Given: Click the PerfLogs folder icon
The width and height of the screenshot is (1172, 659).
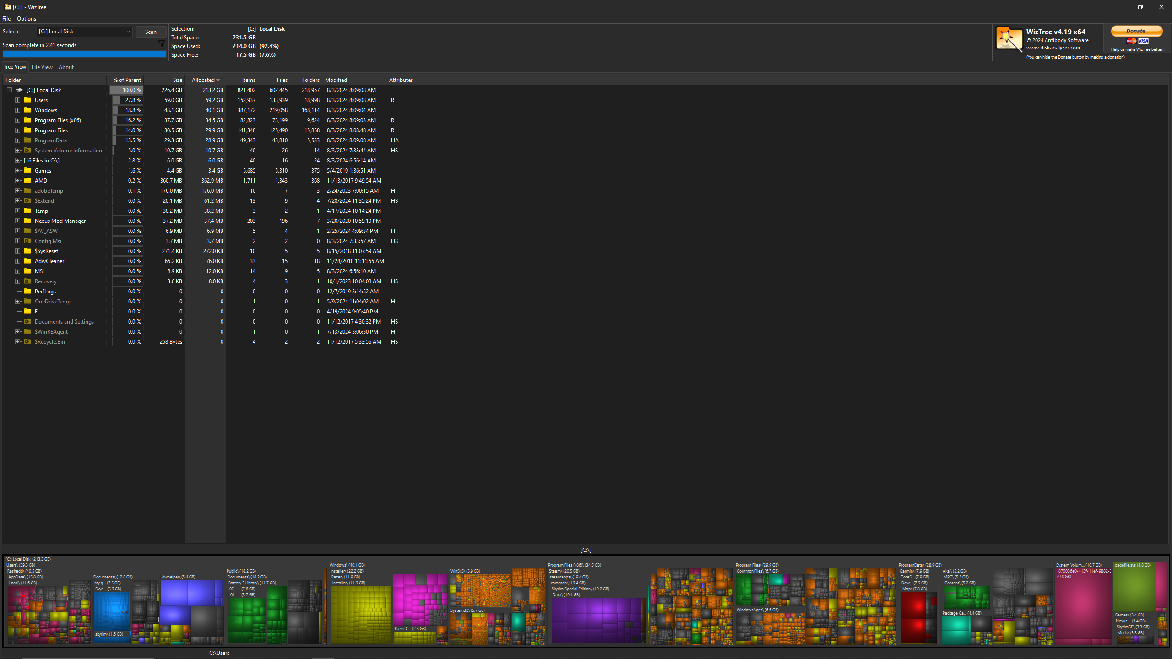Looking at the screenshot, I should pyautogui.click(x=27, y=291).
